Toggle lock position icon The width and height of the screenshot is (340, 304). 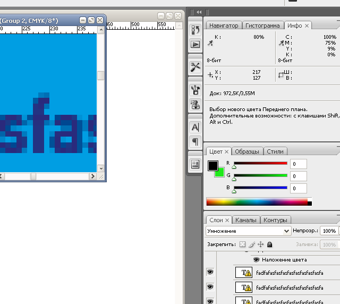point(260,244)
